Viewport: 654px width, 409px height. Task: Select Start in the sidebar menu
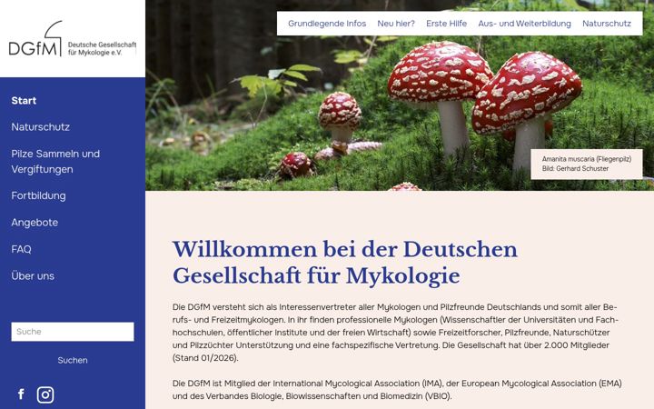(24, 101)
